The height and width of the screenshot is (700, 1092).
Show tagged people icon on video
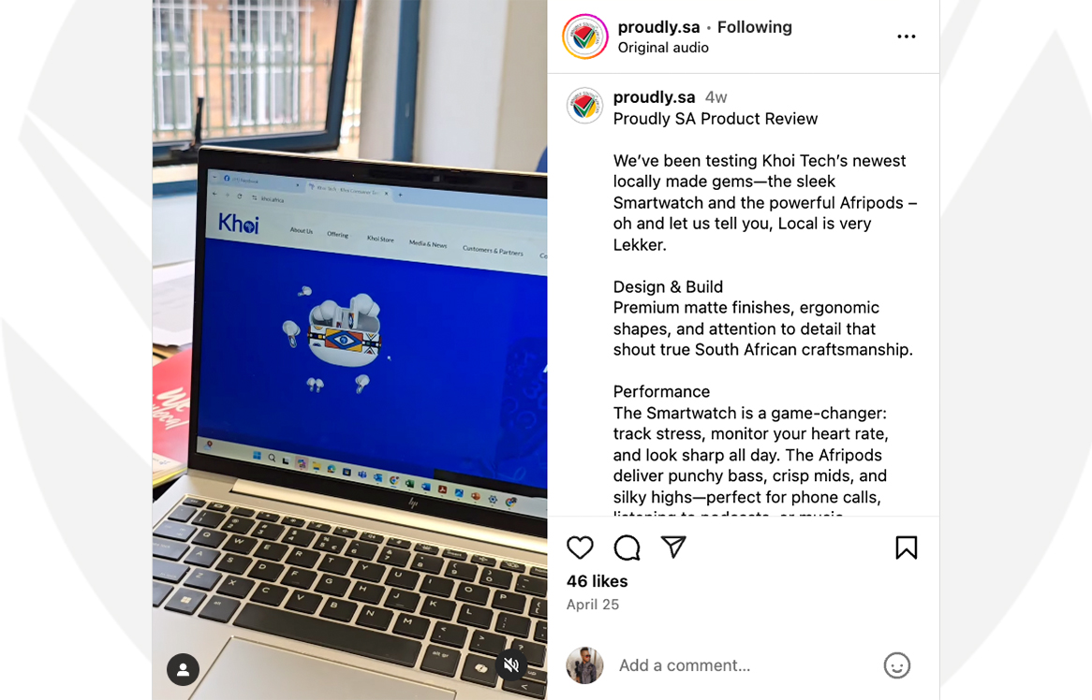[x=184, y=669]
